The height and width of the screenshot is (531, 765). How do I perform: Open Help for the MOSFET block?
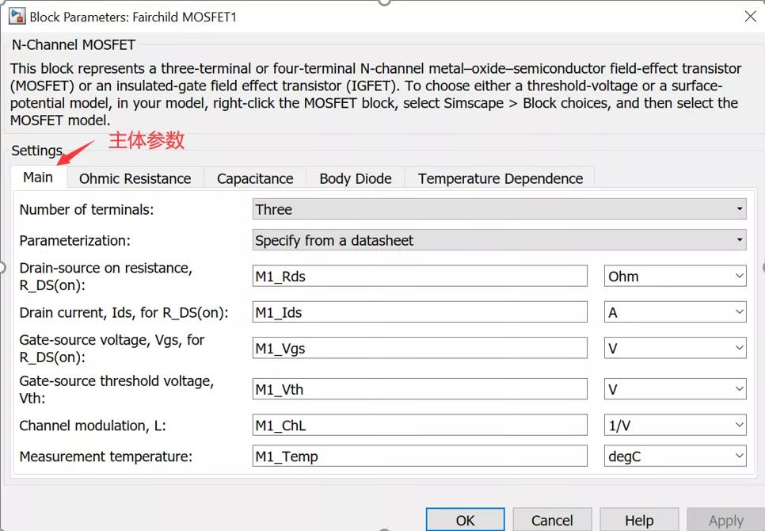(x=639, y=519)
